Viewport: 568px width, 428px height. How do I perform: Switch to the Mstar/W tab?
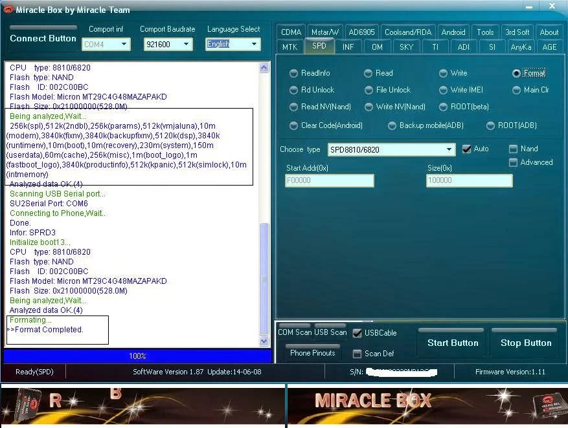point(325,32)
